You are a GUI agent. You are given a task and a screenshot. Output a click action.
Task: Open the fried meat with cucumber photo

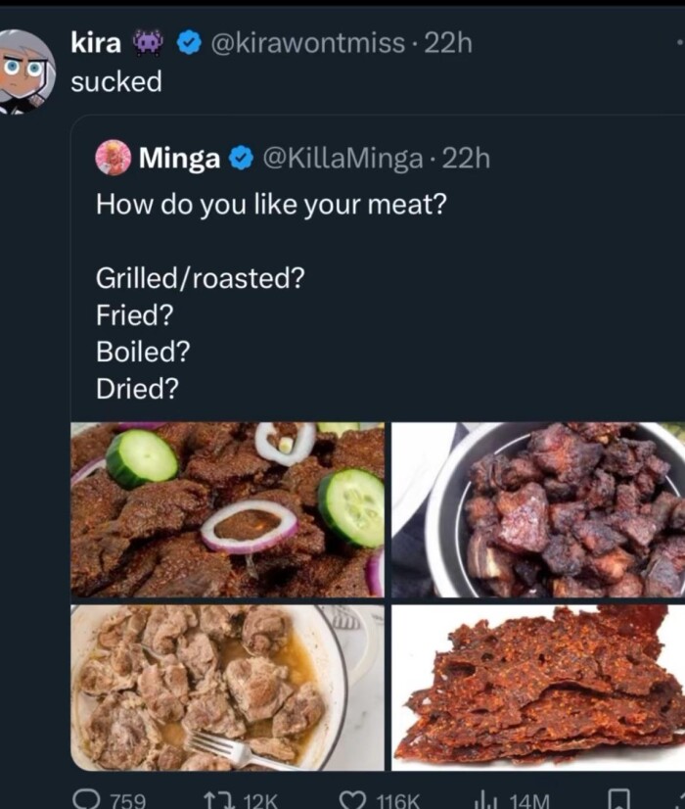tap(227, 509)
